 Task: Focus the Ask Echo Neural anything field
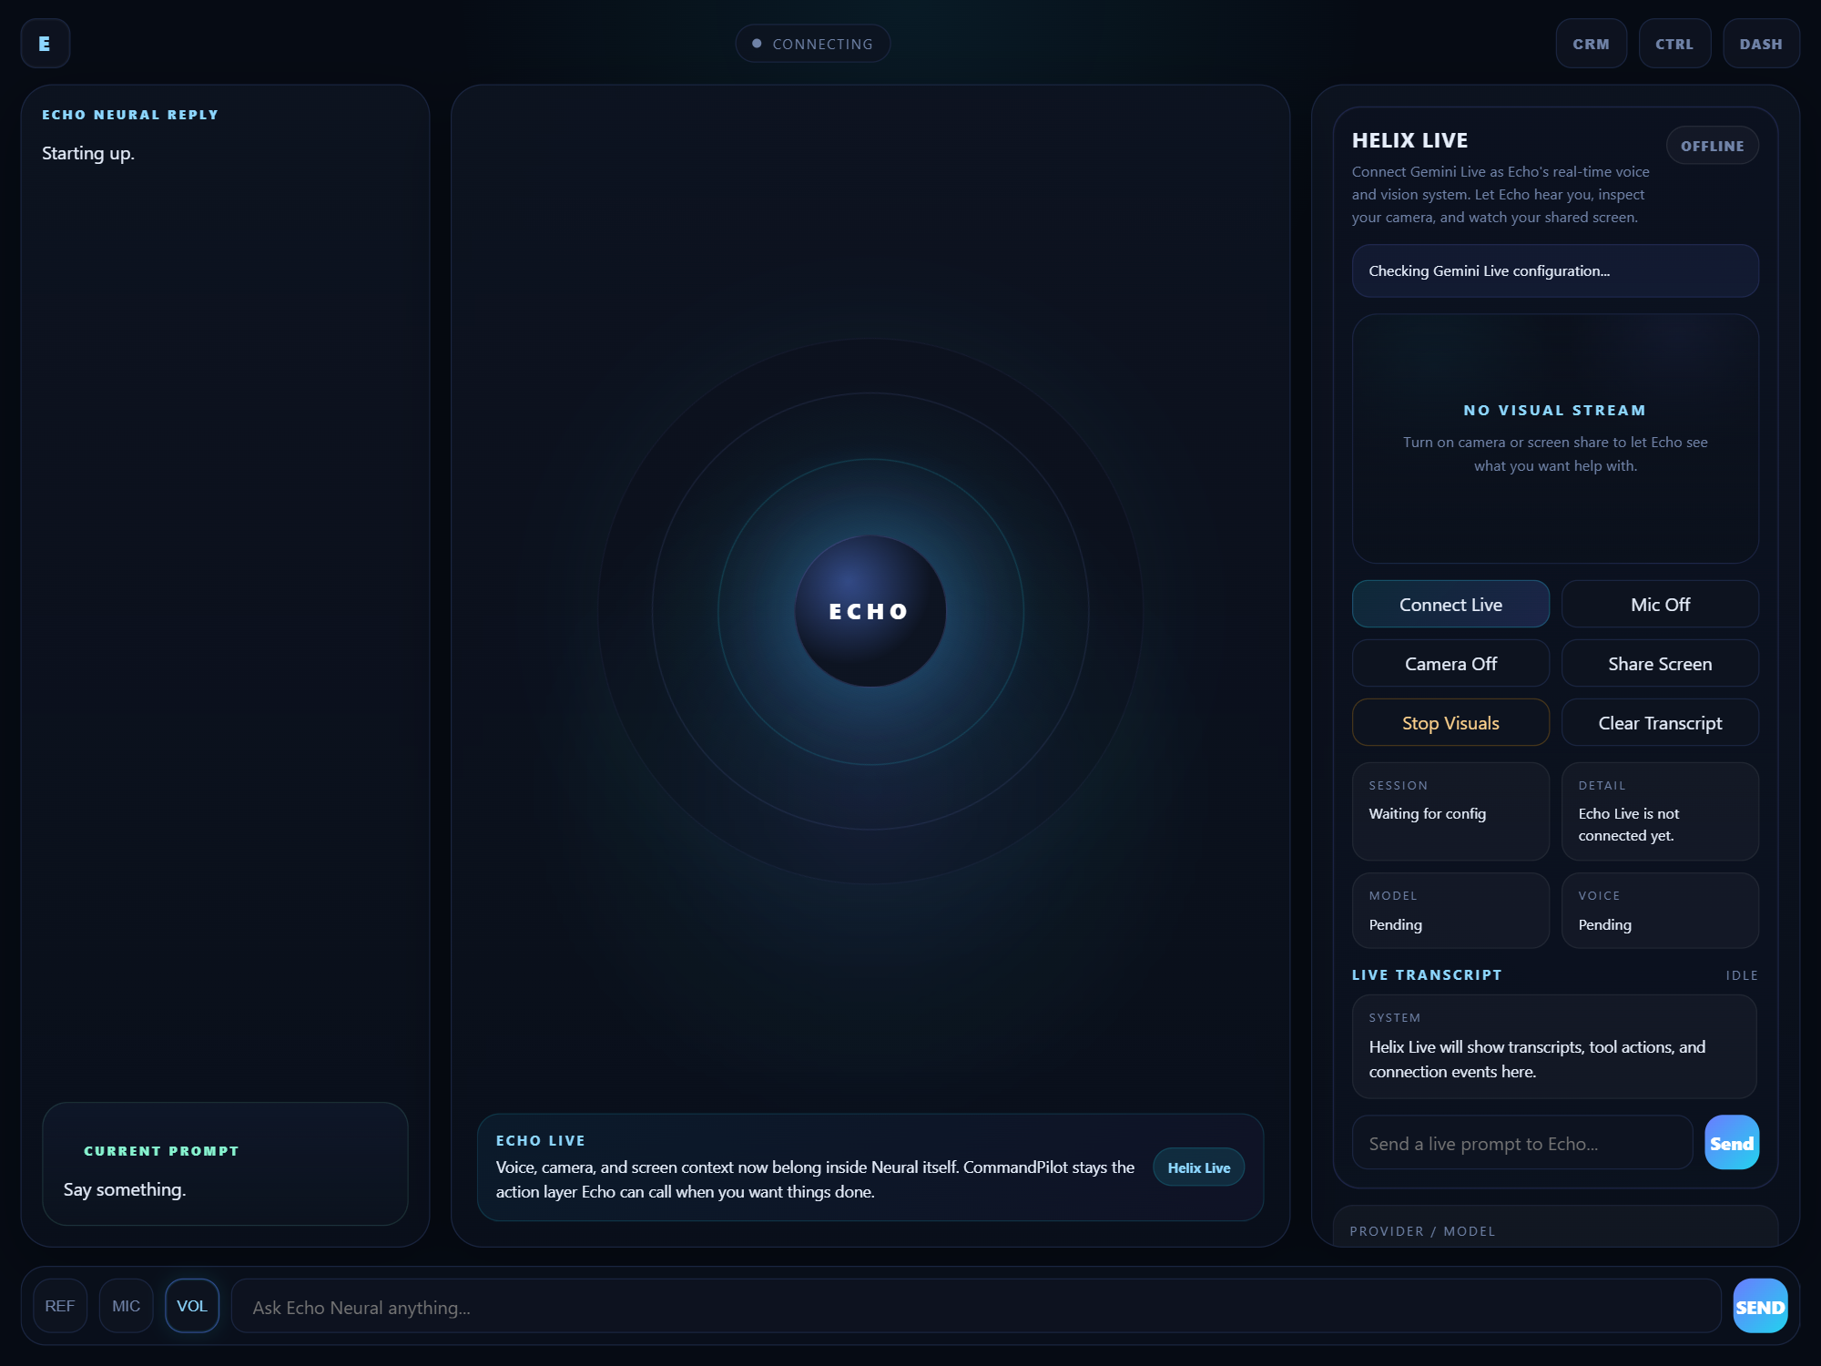pyautogui.click(x=976, y=1306)
